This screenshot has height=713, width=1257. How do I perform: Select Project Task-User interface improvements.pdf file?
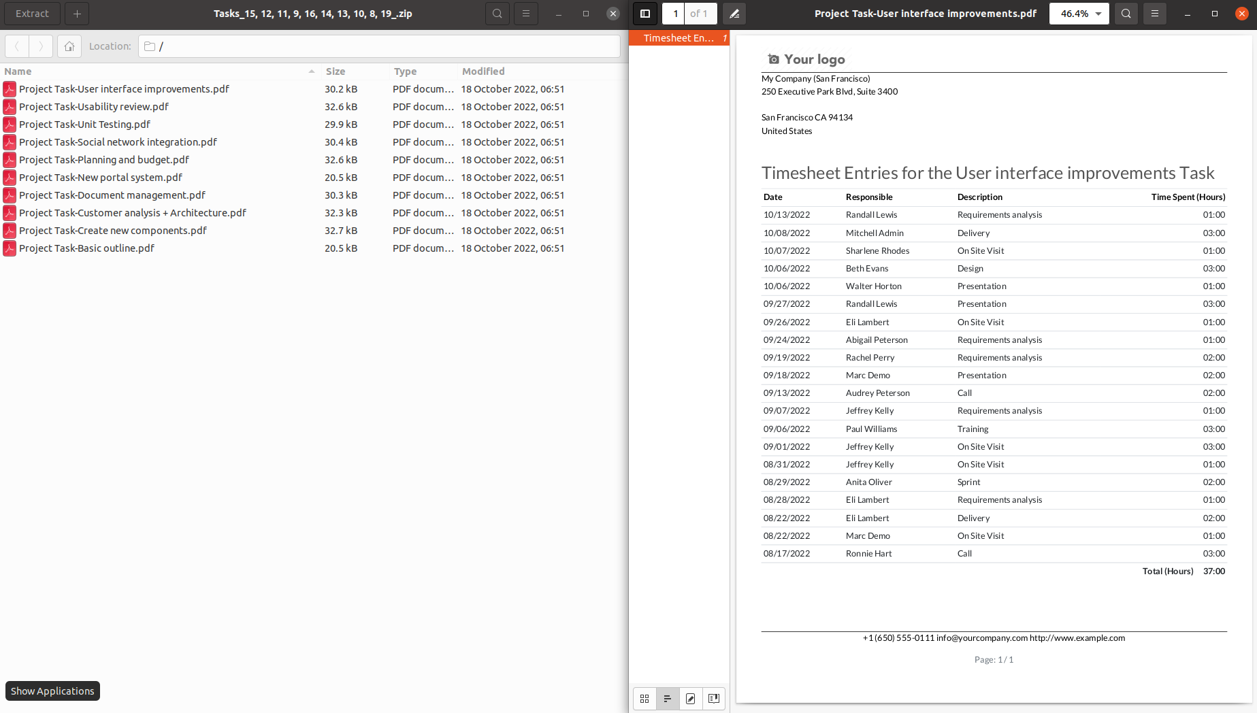click(x=124, y=89)
